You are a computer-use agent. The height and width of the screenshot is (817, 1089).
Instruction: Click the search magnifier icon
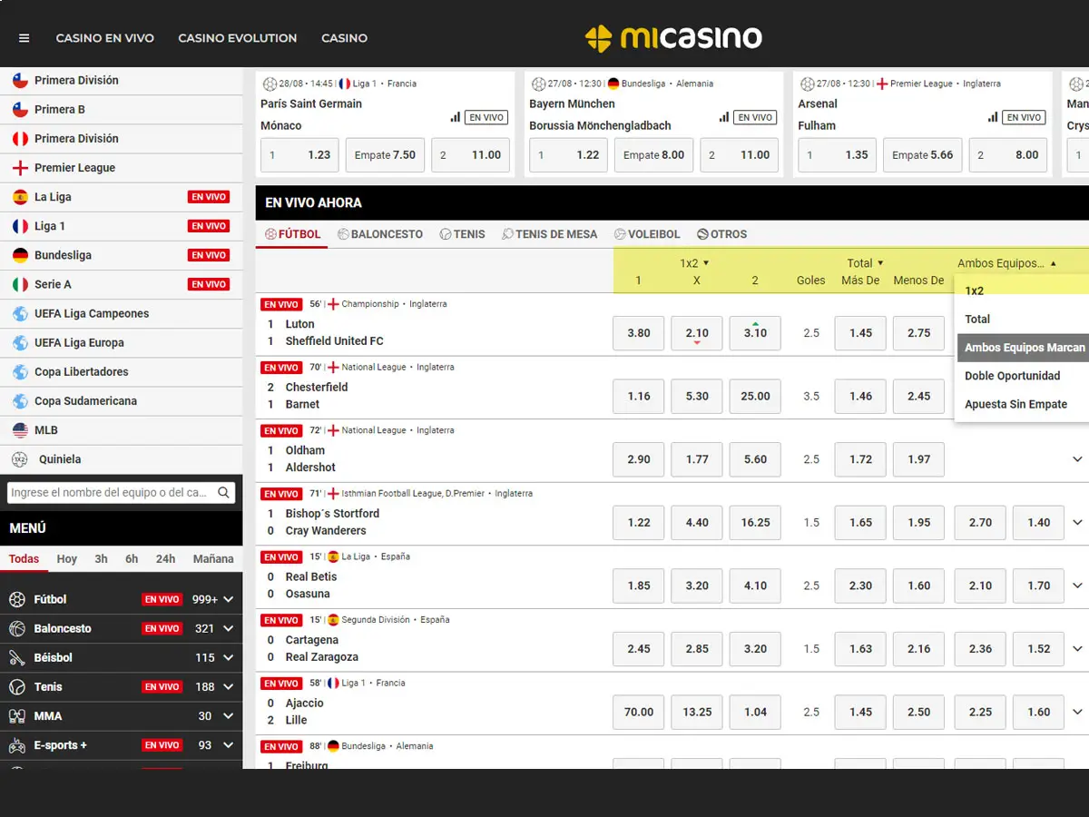[223, 493]
